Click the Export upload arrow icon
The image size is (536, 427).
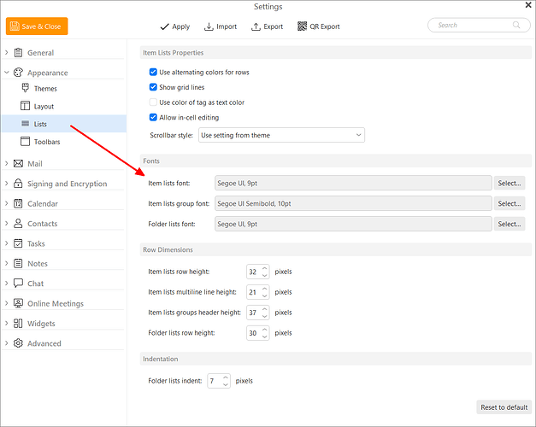pos(256,26)
